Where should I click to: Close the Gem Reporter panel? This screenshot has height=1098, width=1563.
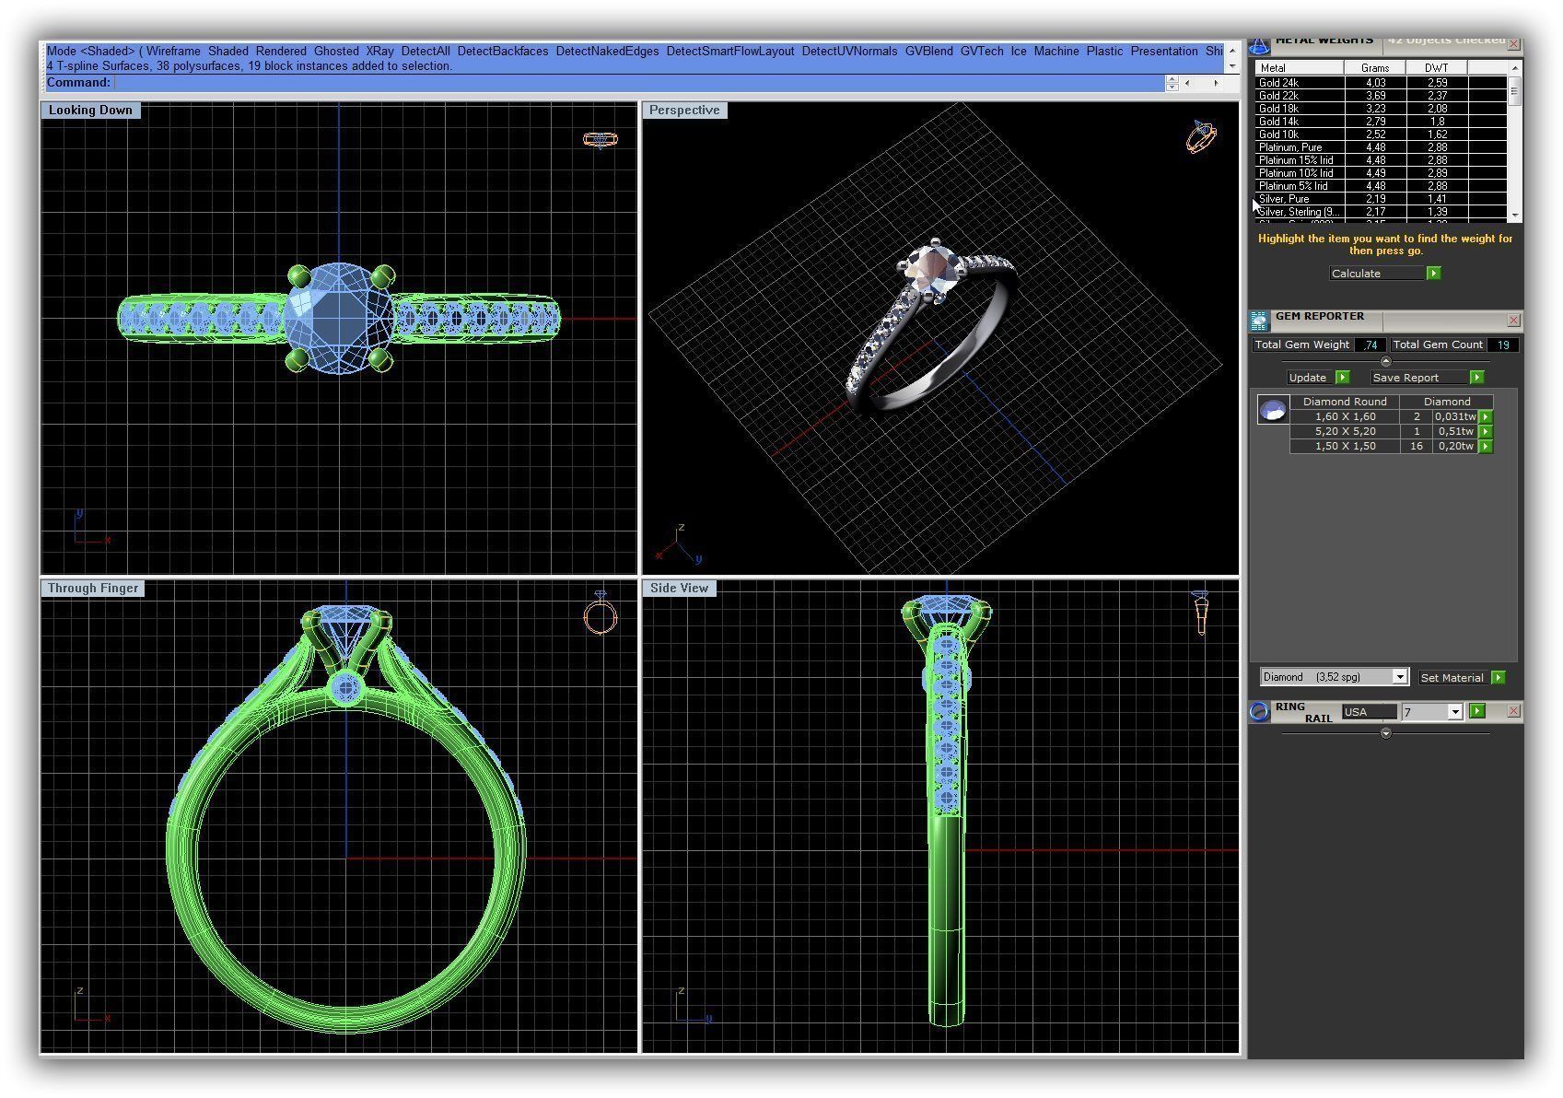click(x=1513, y=320)
